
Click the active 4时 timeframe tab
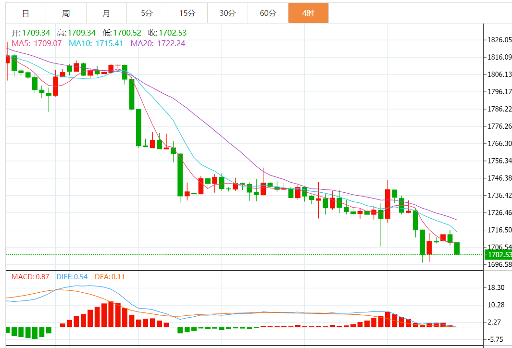308,13
